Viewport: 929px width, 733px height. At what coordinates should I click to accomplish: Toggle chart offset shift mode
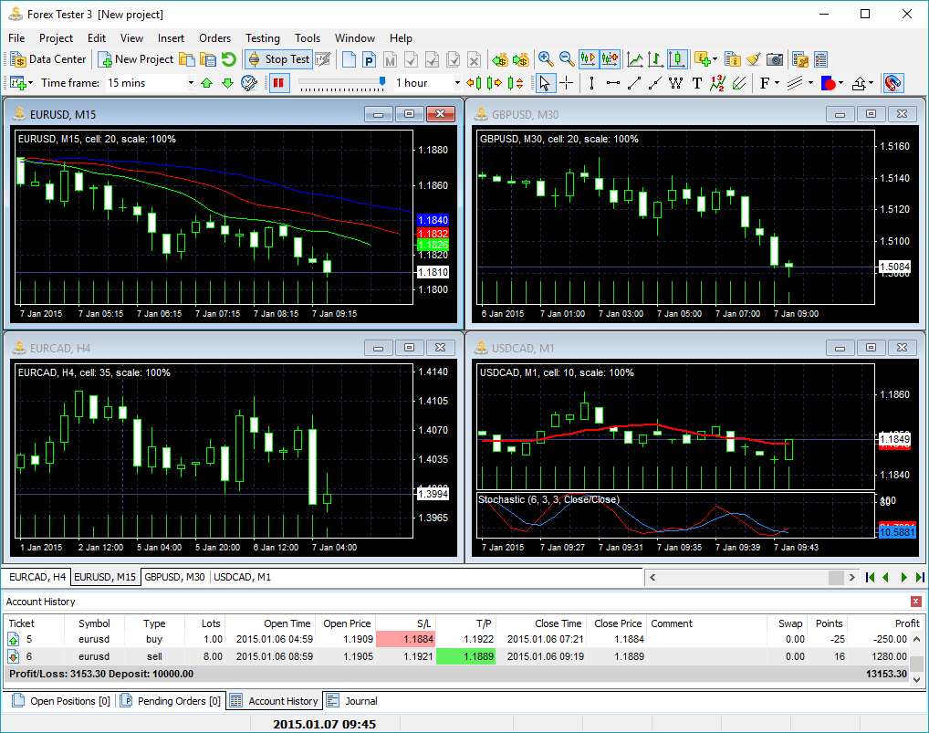click(609, 59)
